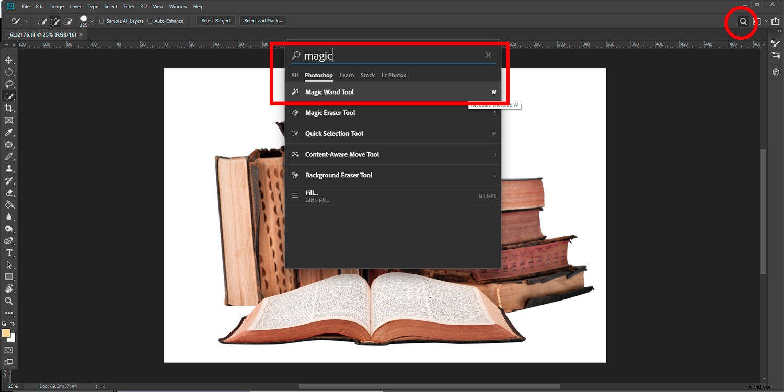Open the brush size dropdown
Image resolution: width=784 pixels, height=392 pixels.
(x=92, y=21)
